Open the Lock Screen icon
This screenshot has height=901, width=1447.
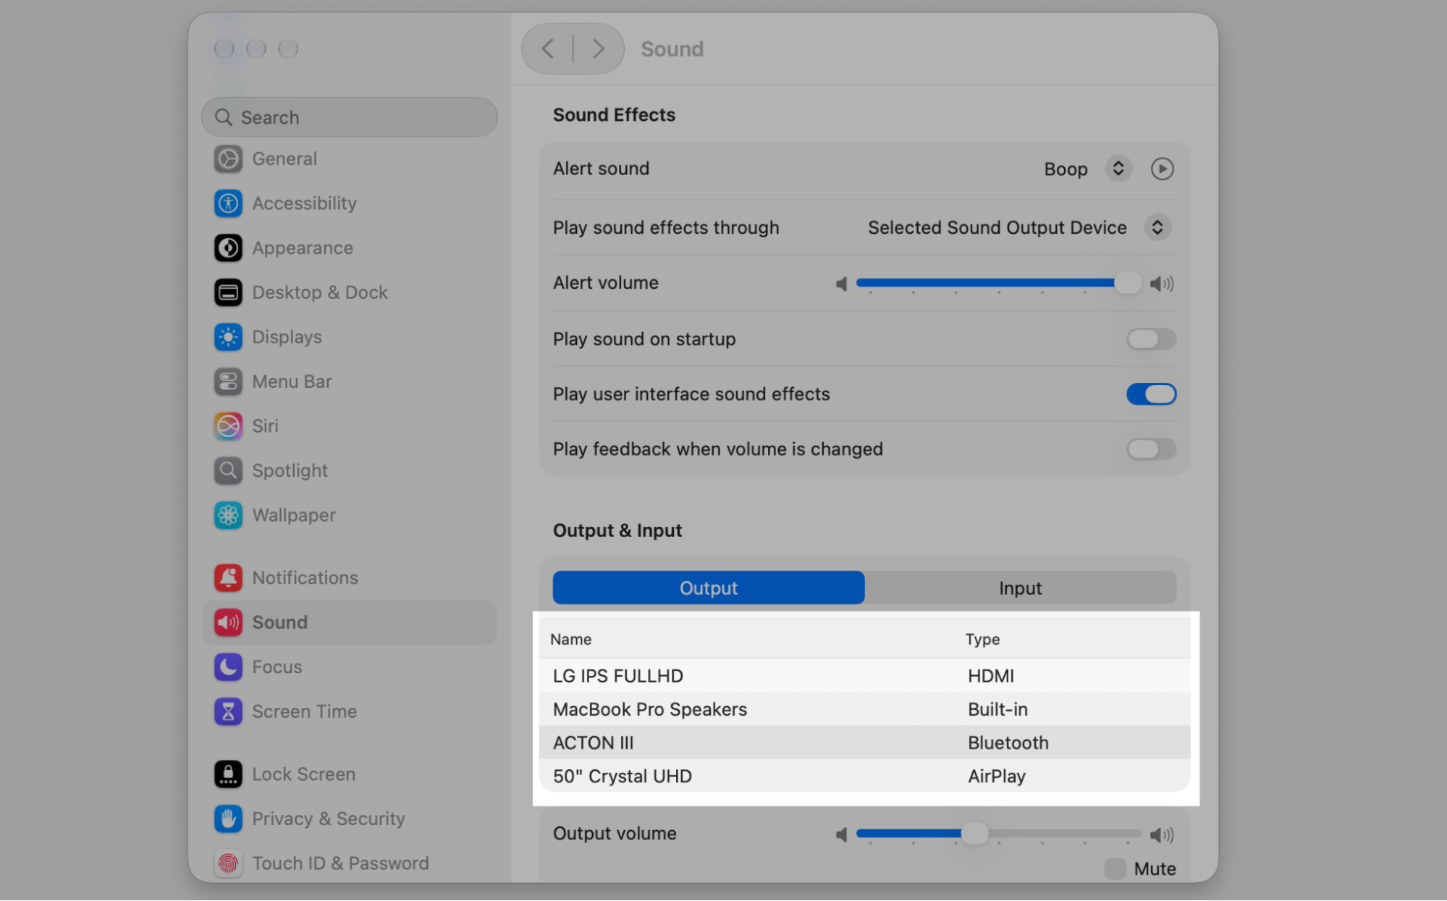coord(228,774)
